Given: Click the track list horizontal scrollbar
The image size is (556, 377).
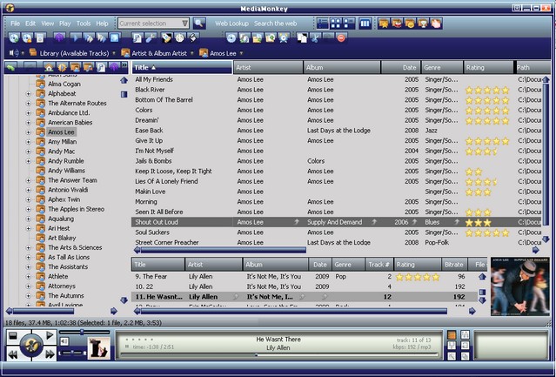Looking at the screenshot, I should (224, 251).
